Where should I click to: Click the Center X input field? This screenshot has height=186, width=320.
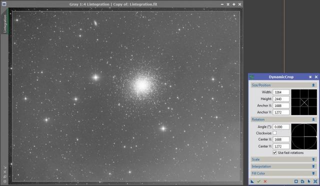coord(281,139)
